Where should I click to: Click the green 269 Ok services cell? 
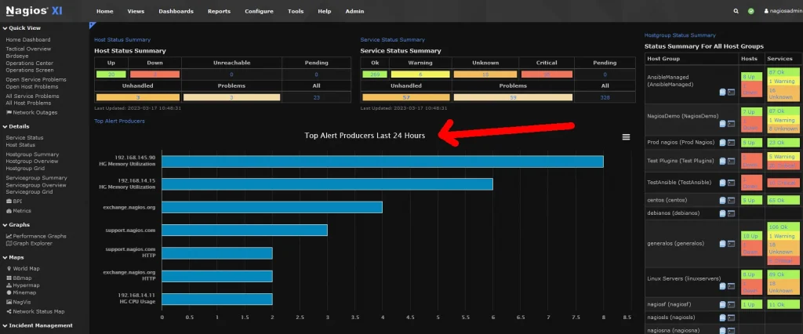pyautogui.click(x=375, y=74)
